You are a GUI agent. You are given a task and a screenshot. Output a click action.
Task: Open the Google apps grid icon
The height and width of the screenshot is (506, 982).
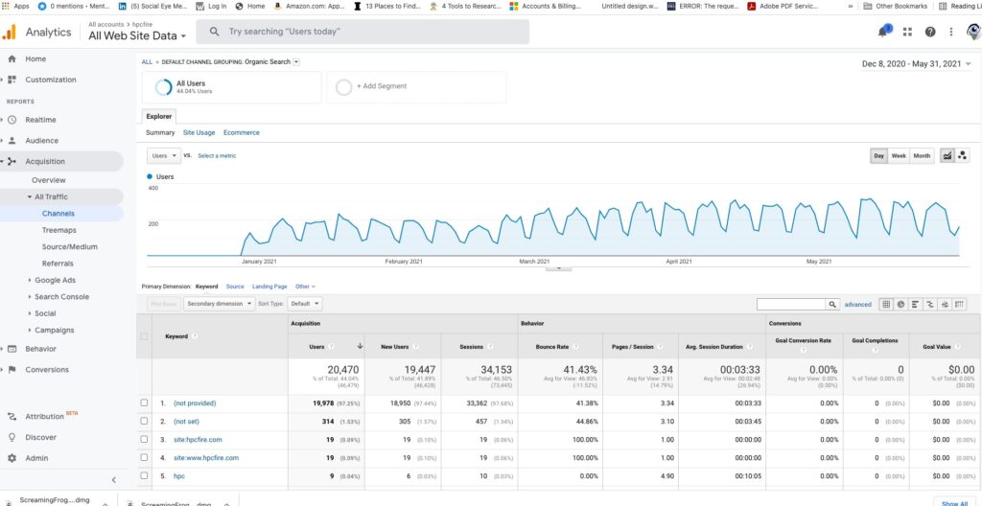pyautogui.click(x=907, y=32)
